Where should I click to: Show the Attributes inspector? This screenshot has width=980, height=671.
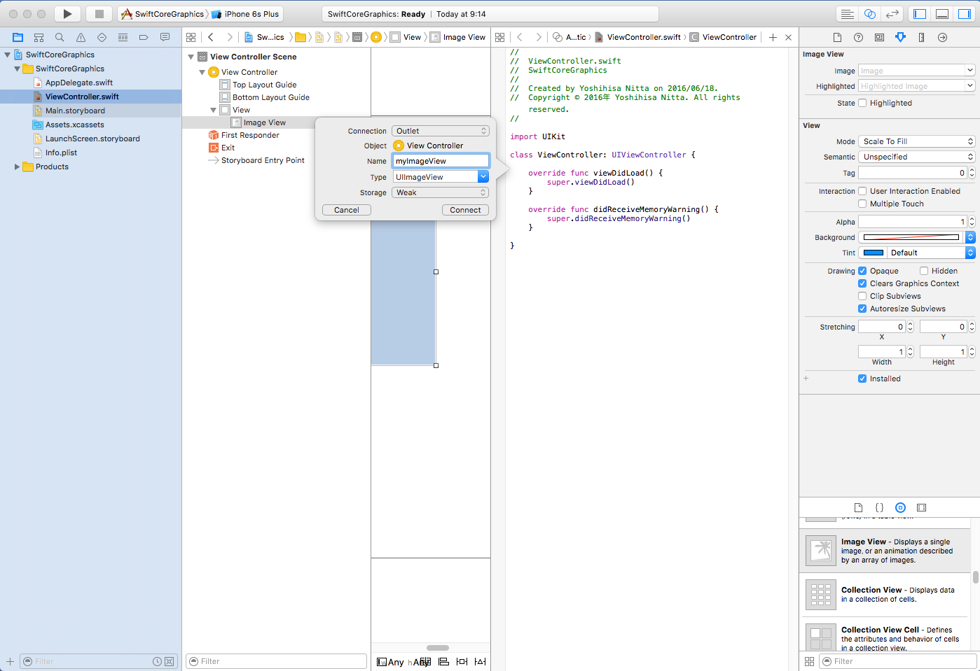pos(900,37)
